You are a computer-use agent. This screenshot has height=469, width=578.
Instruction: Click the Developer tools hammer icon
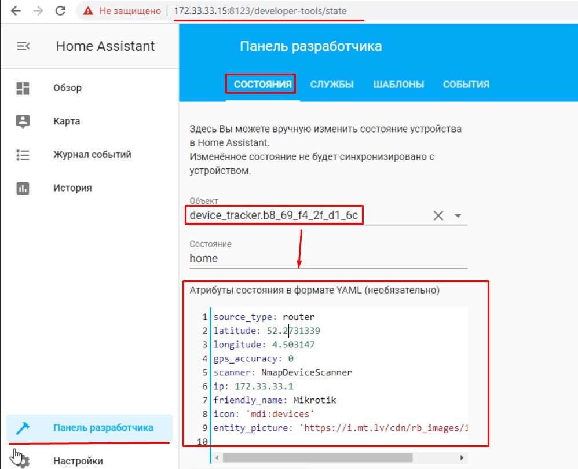point(23,428)
